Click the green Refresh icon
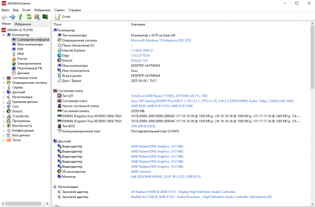315x207 pixels. point(29,17)
